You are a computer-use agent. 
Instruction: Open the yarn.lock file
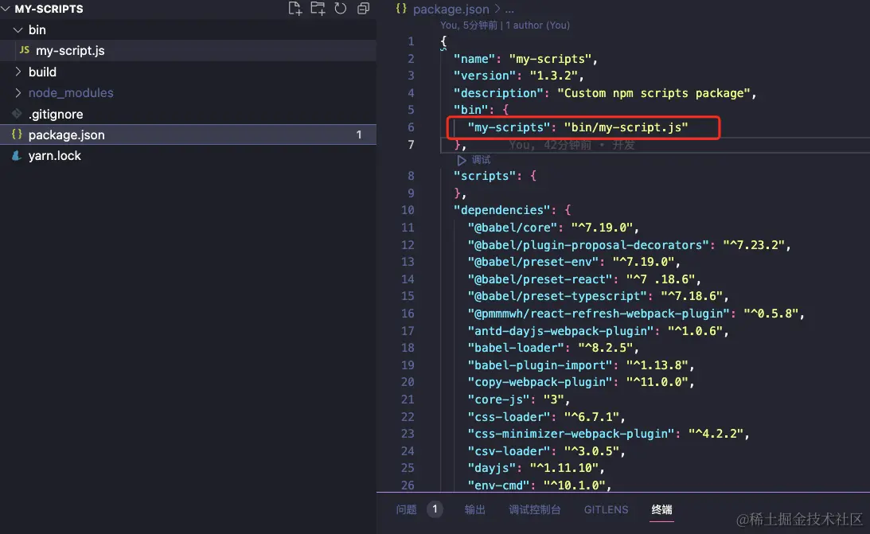pyautogui.click(x=55, y=156)
